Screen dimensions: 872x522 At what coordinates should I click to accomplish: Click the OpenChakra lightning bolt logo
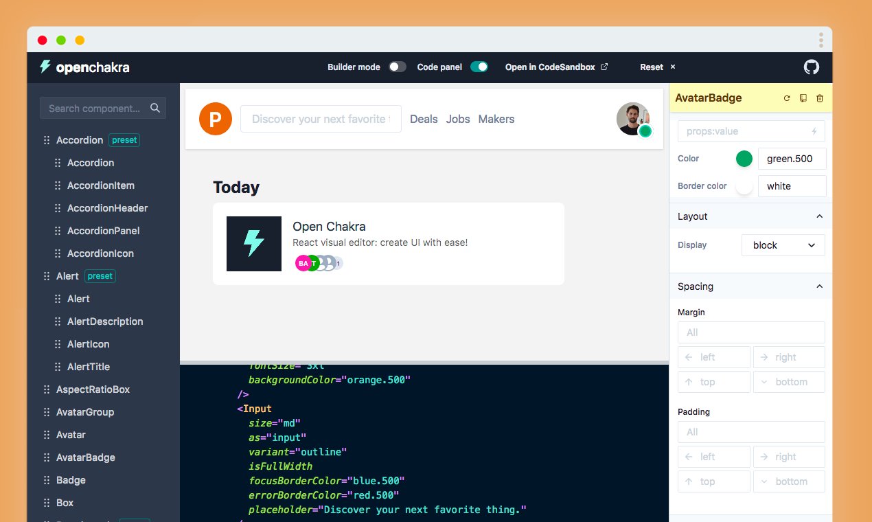point(45,67)
